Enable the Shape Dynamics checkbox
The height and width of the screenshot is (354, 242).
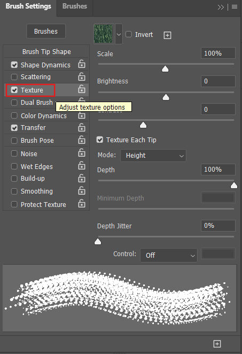(x=14, y=65)
